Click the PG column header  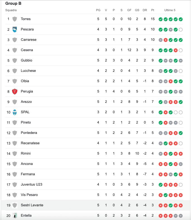[98, 10]
